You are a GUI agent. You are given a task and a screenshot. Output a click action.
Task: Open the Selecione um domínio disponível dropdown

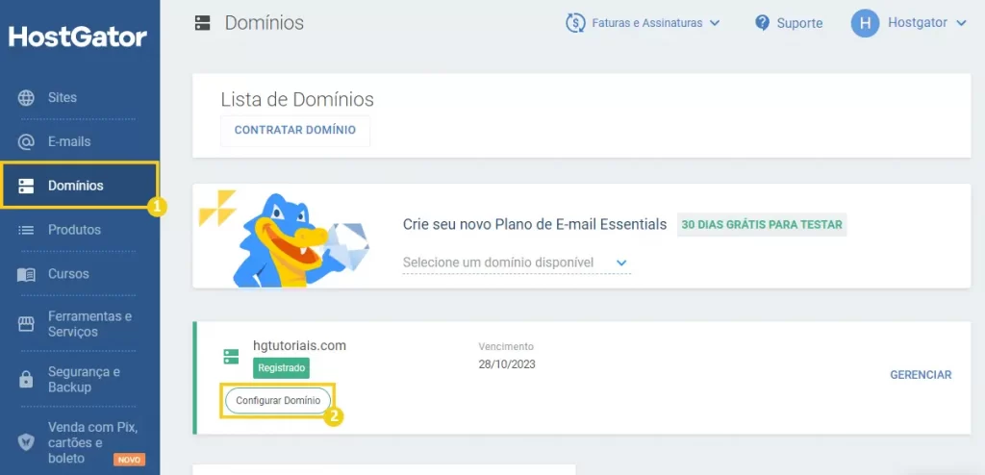517,262
